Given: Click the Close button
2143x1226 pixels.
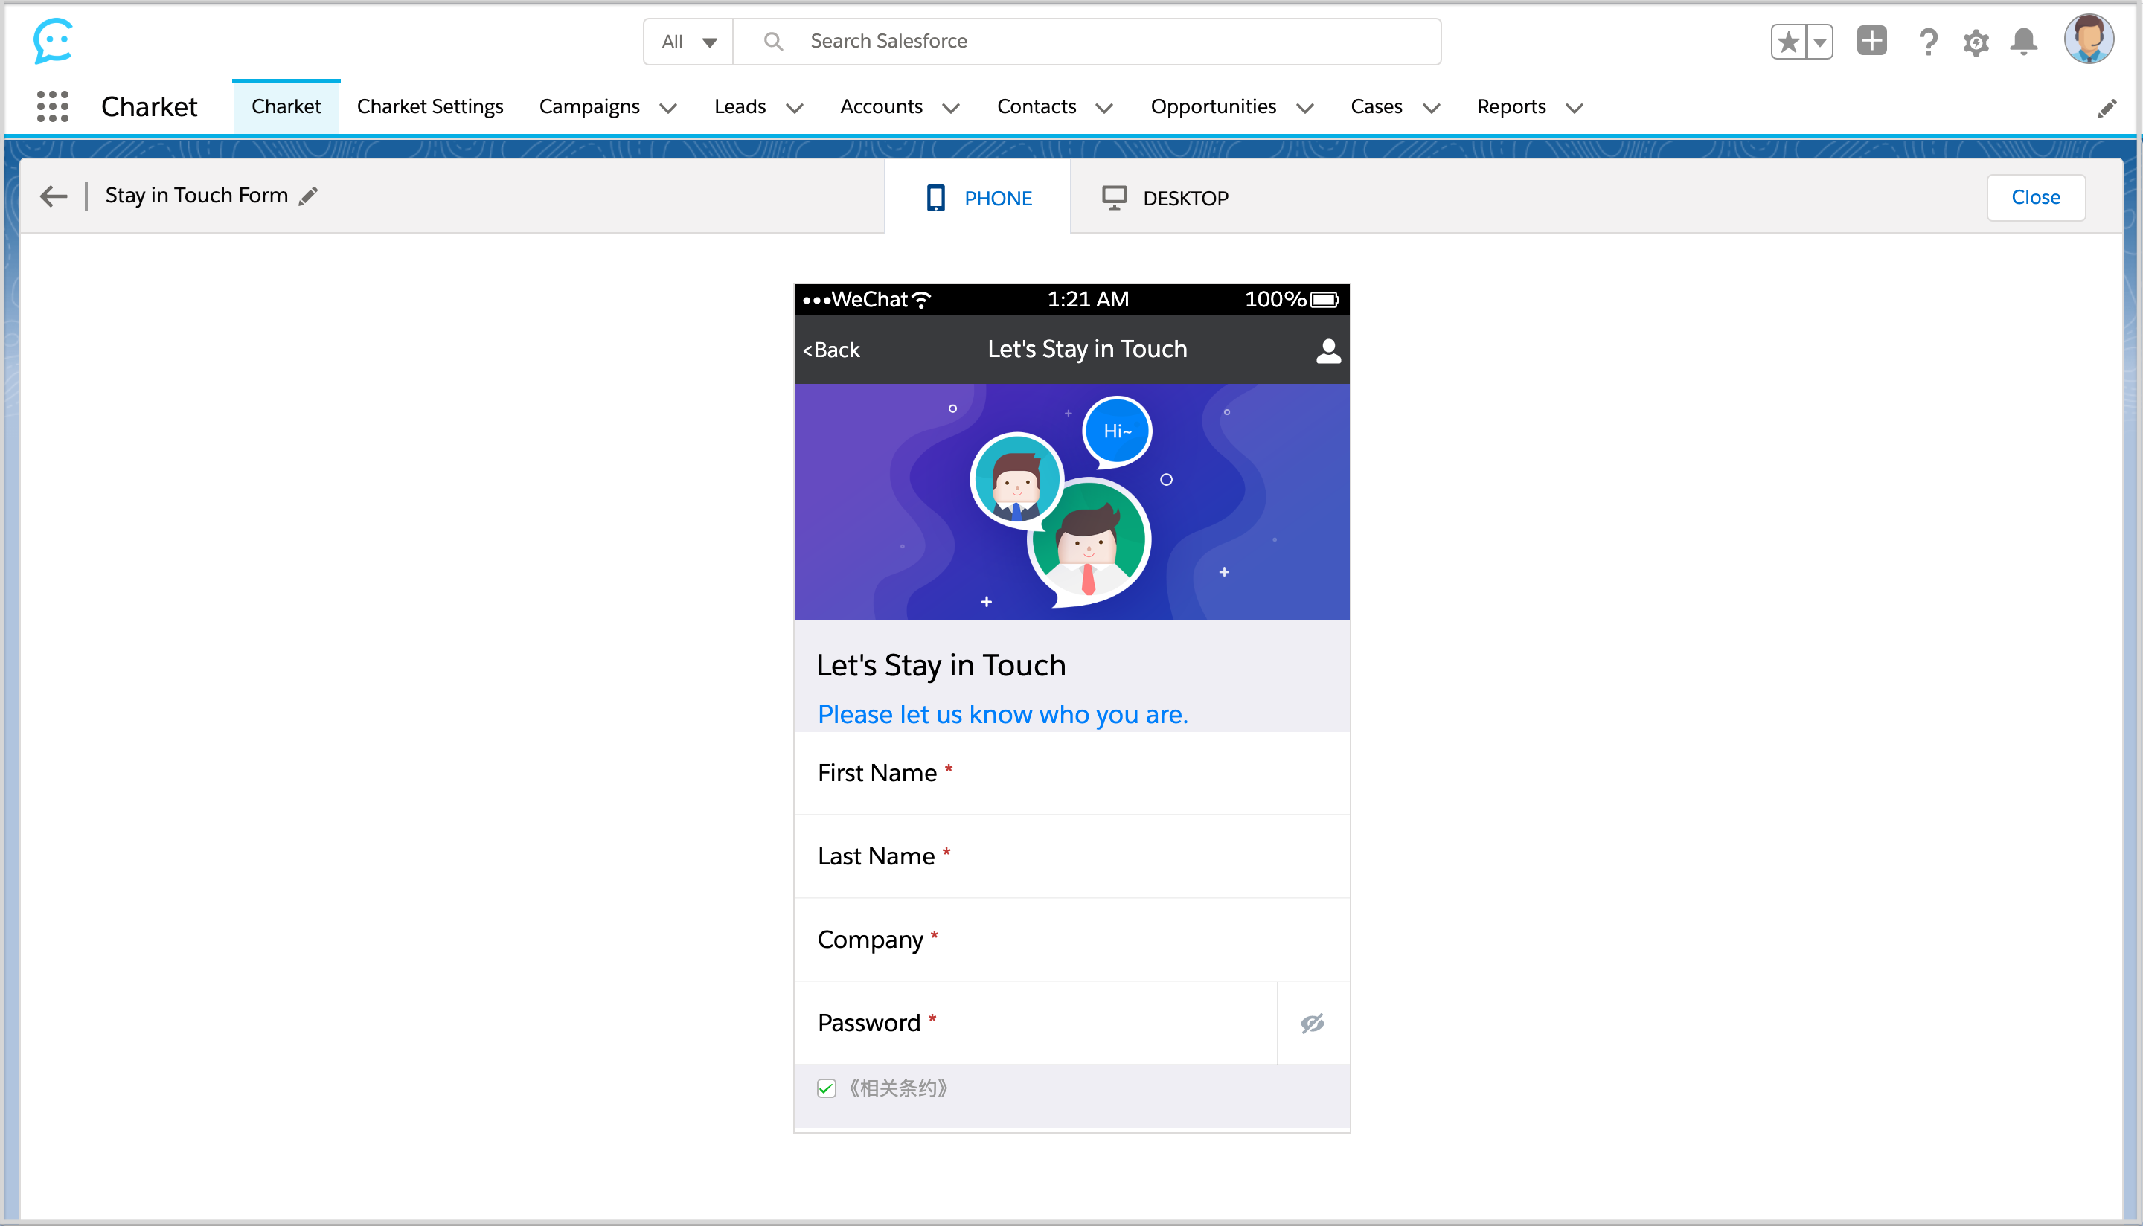Looking at the screenshot, I should 2035,197.
